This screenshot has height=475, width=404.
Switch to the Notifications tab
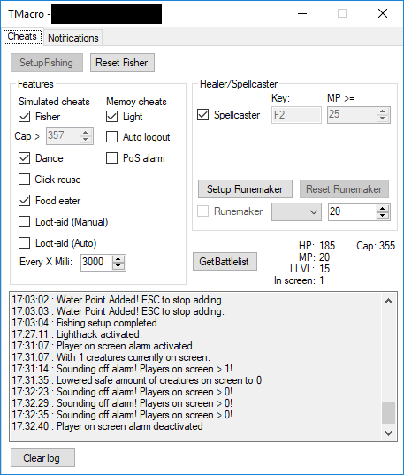pos(73,38)
